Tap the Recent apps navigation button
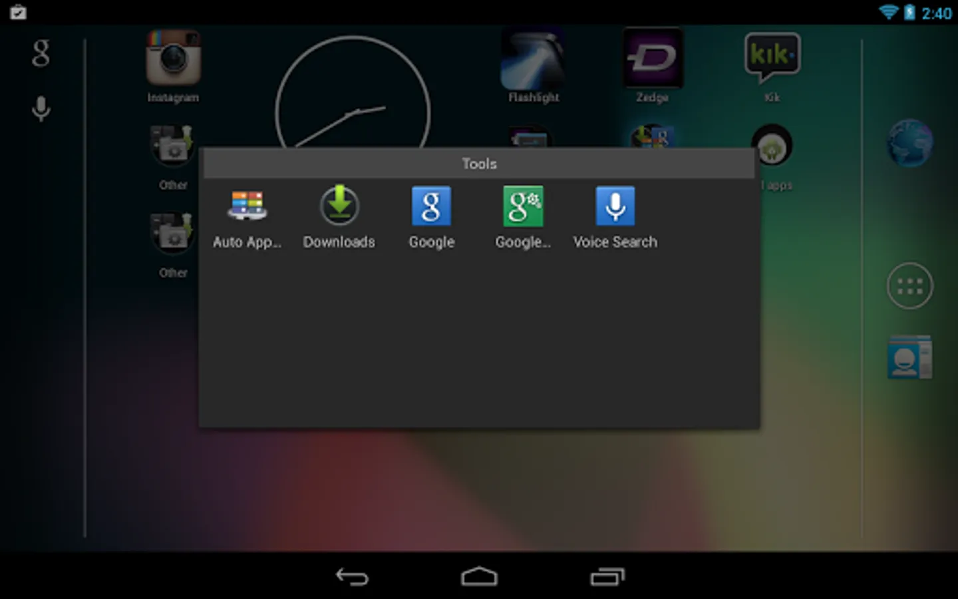The width and height of the screenshot is (958, 599). tap(607, 576)
